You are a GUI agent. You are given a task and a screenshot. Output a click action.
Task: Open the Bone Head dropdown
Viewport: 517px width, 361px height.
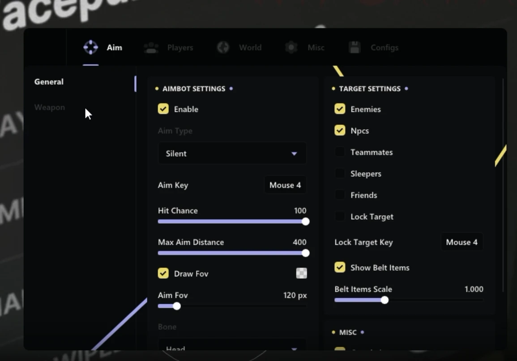[x=232, y=345]
